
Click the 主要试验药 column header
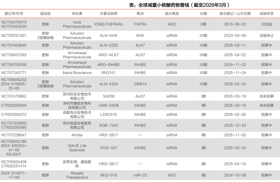pos(109,13)
